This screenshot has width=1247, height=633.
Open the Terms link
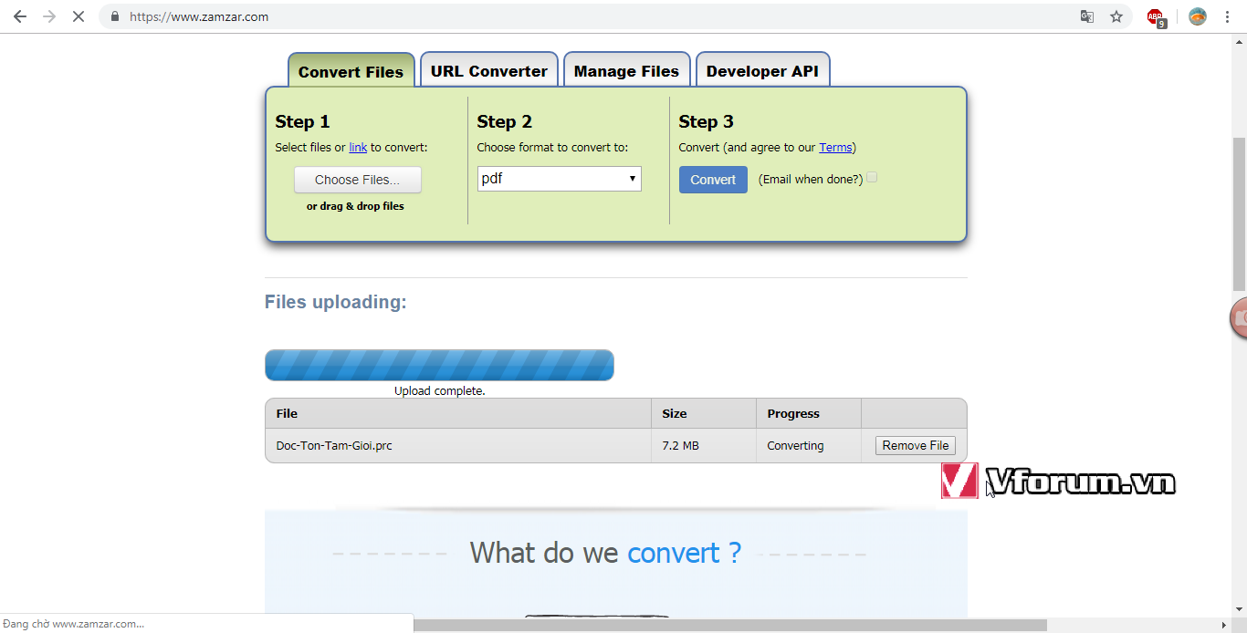(835, 147)
